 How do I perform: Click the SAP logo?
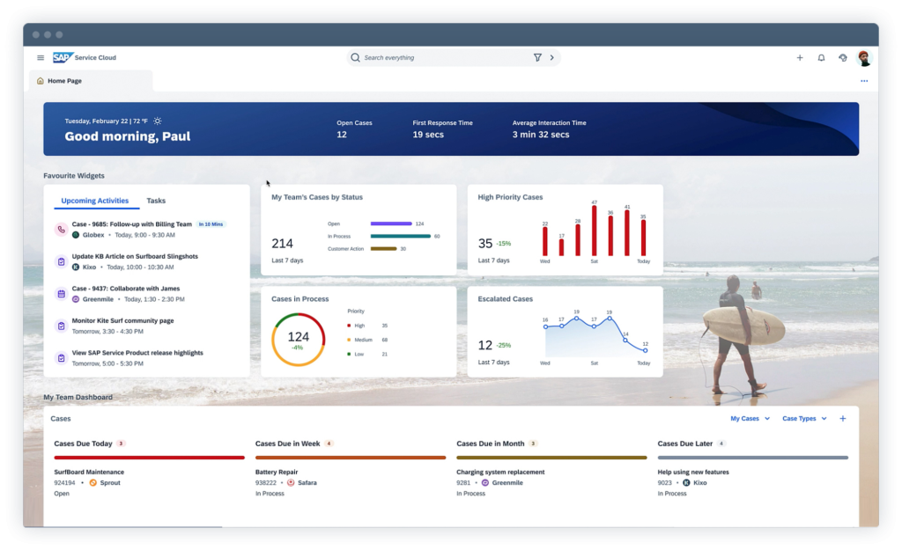click(x=62, y=58)
